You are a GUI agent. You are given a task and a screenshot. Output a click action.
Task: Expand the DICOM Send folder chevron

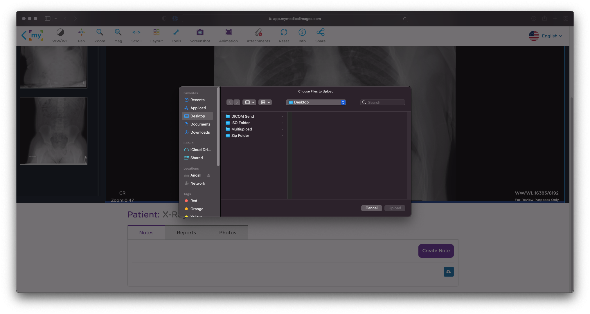point(282,117)
